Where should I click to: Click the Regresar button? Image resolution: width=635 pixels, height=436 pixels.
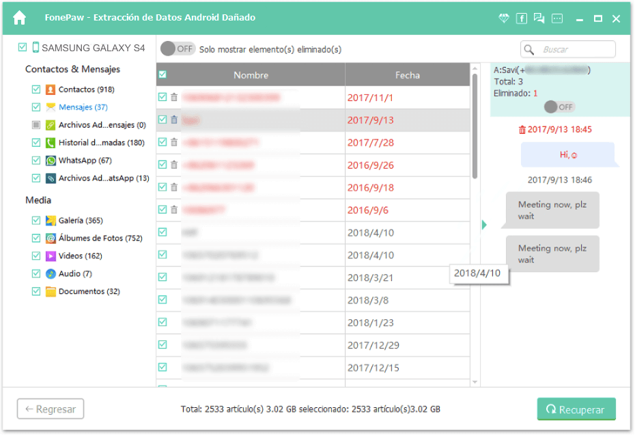click(51, 409)
